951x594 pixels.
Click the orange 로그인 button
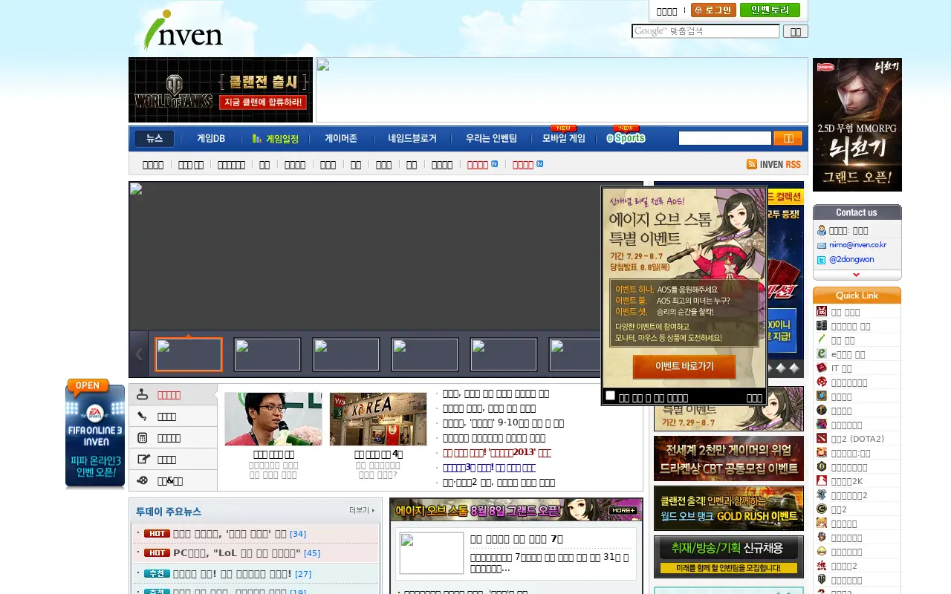click(x=713, y=10)
